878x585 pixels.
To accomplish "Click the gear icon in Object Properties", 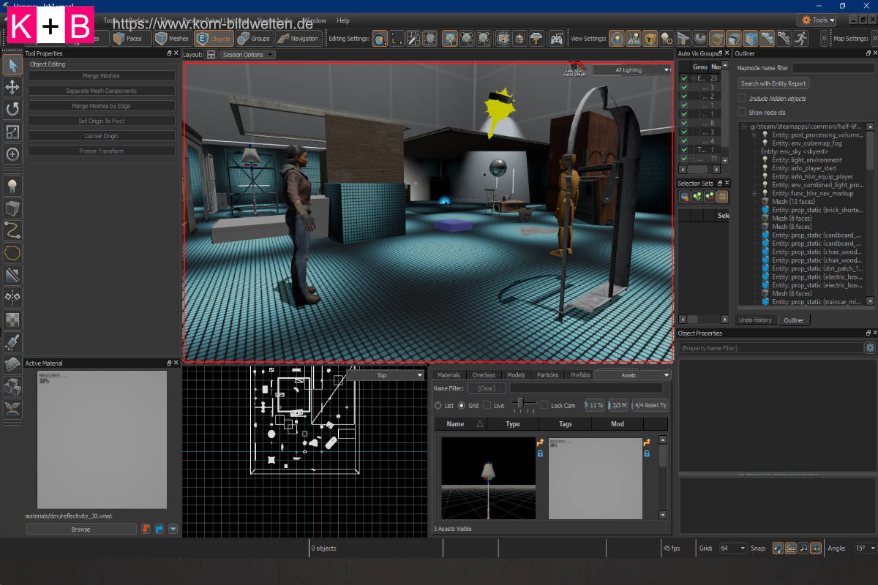I will point(869,348).
